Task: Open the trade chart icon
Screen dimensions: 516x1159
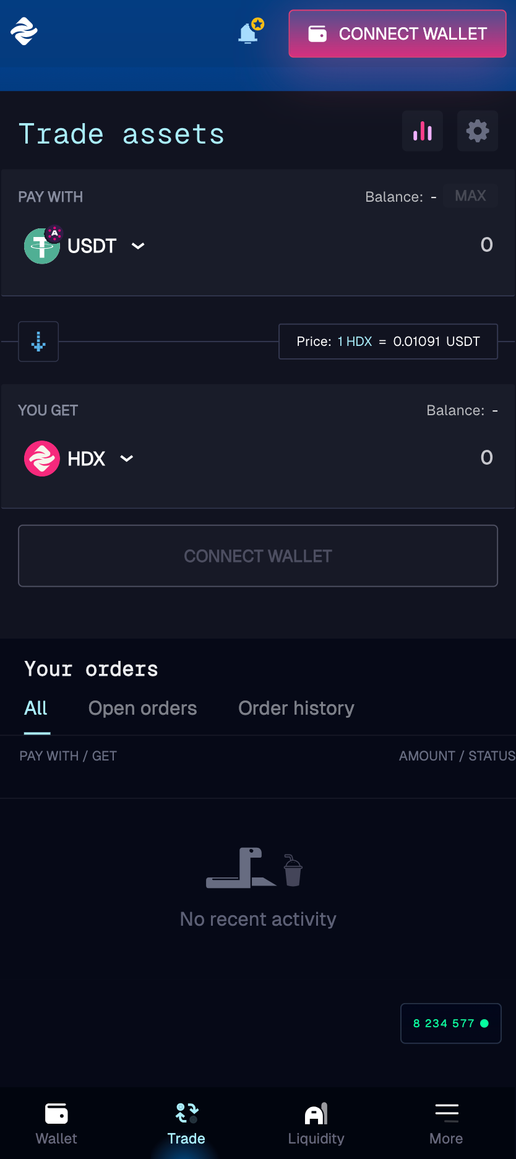Action: pos(423,131)
